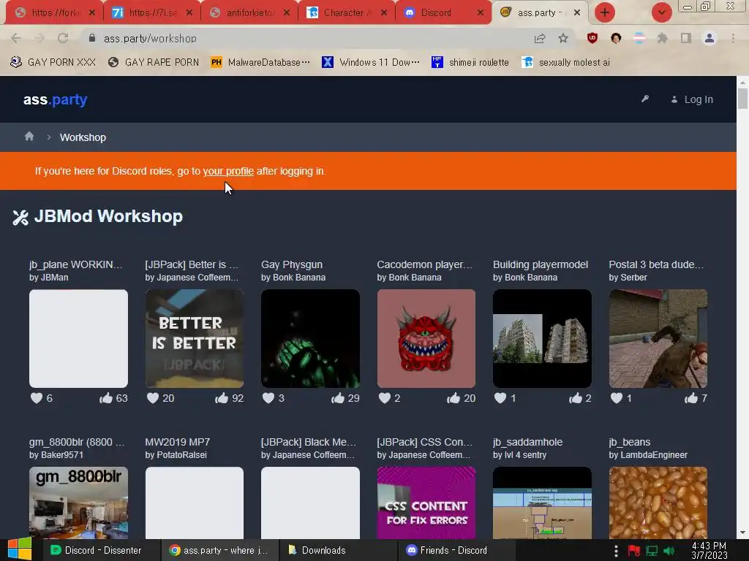This screenshot has height=561, width=749.
Task: Click the heart icon under jb_plane
Action: [x=37, y=398]
